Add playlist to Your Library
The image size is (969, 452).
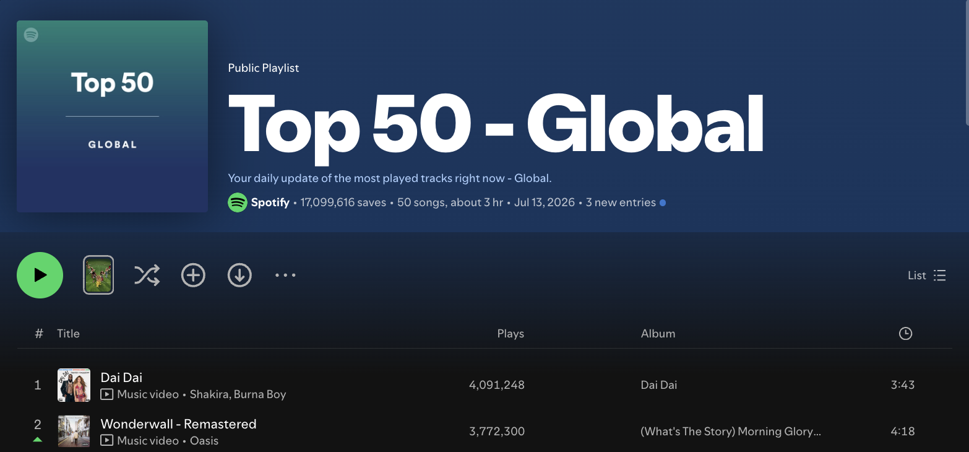[193, 275]
